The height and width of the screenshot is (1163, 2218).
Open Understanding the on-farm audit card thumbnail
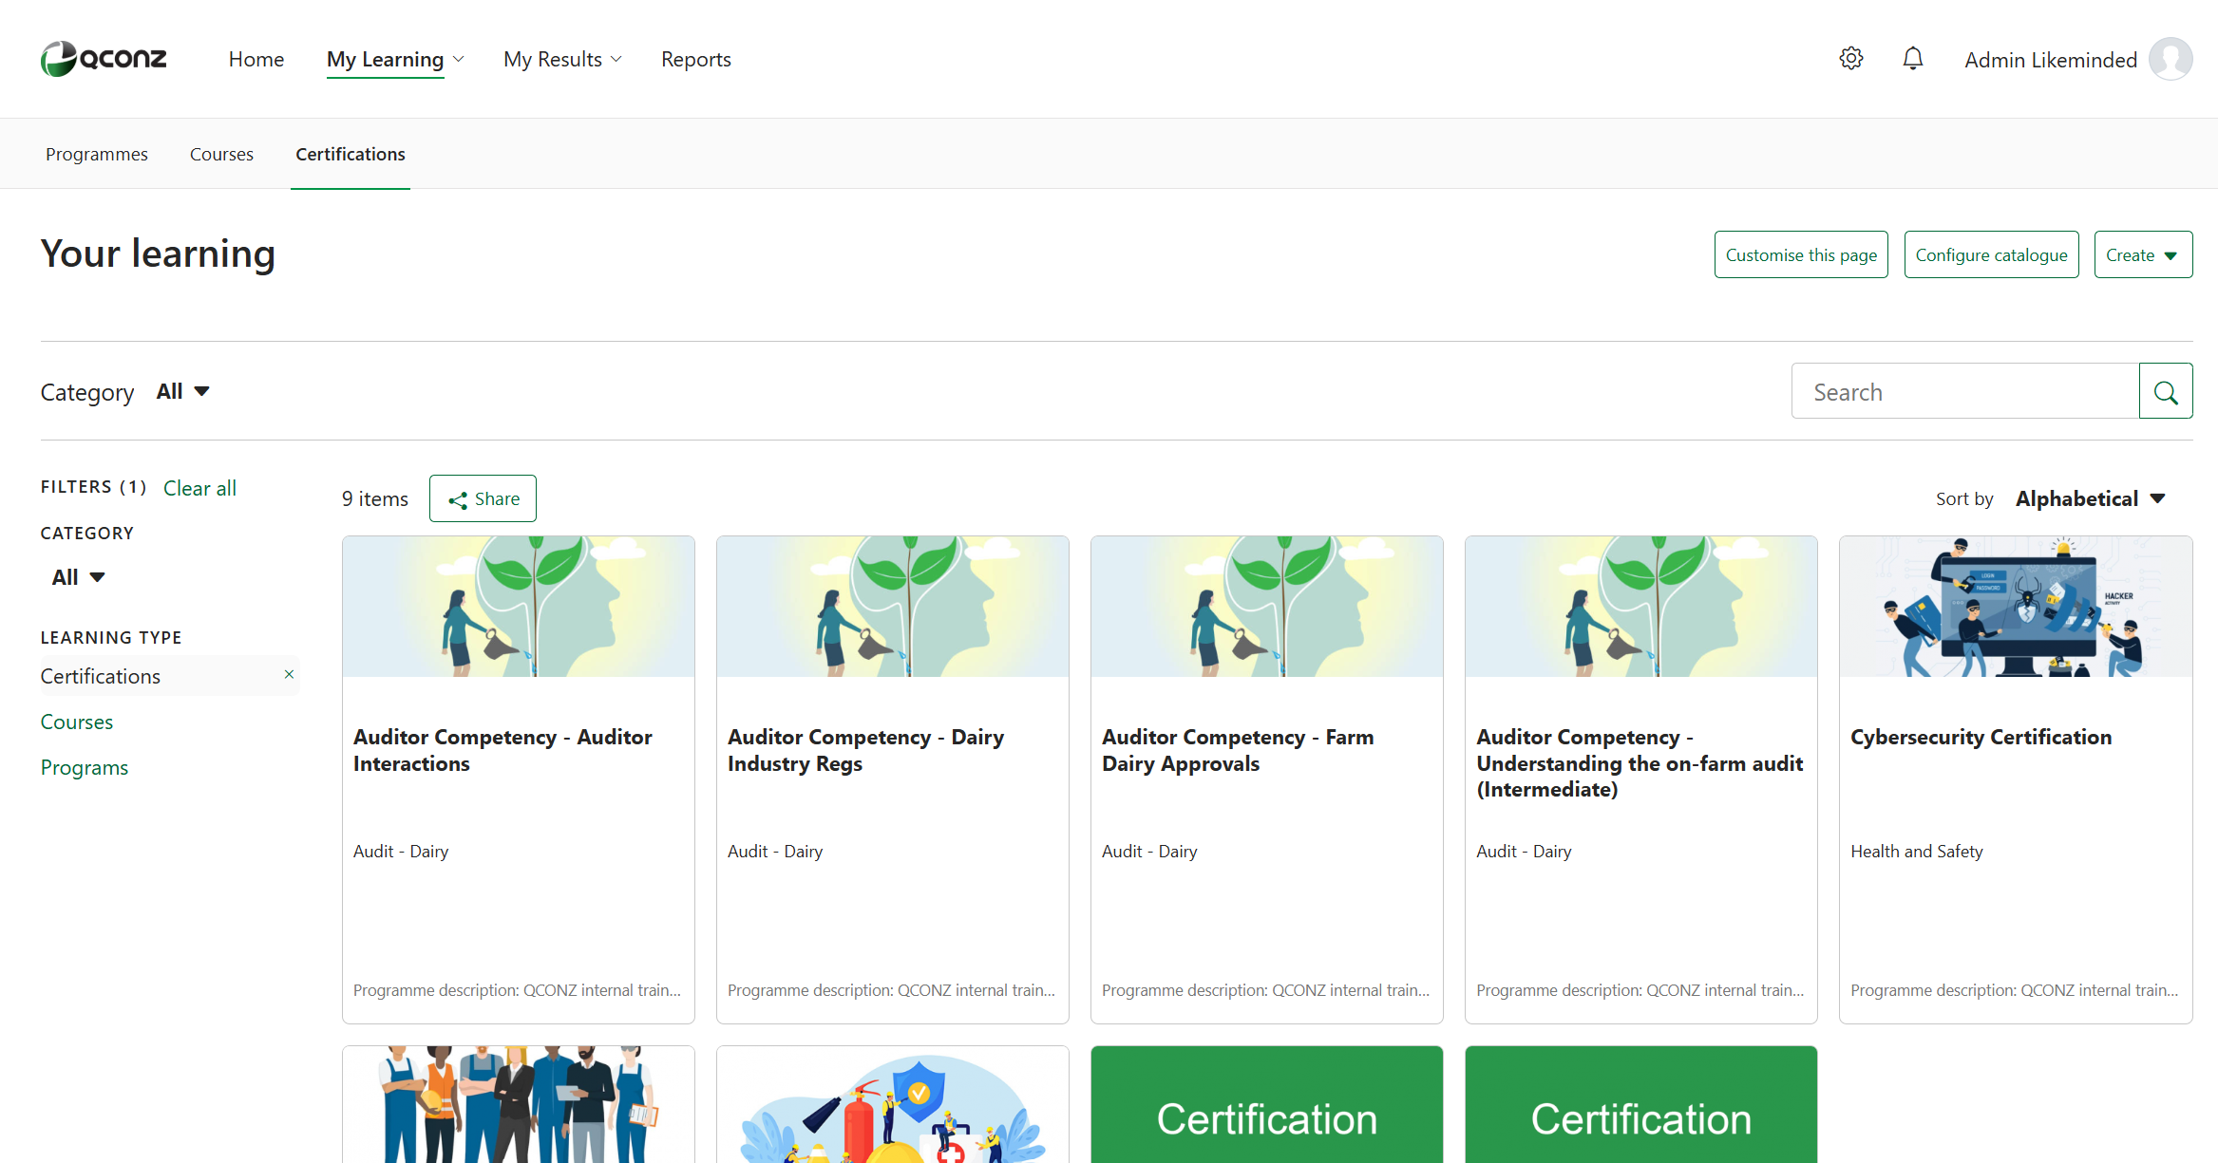point(1641,607)
